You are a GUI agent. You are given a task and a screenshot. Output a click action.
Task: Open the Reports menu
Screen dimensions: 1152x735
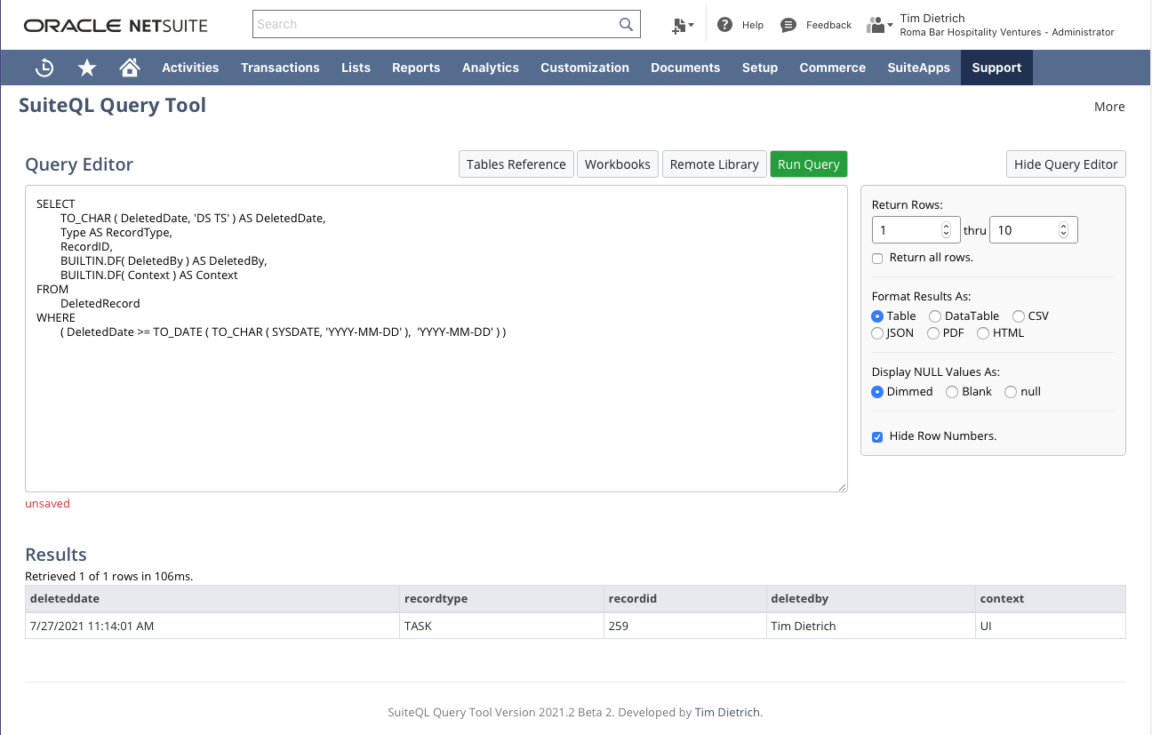pyautogui.click(x=416, y=68)
